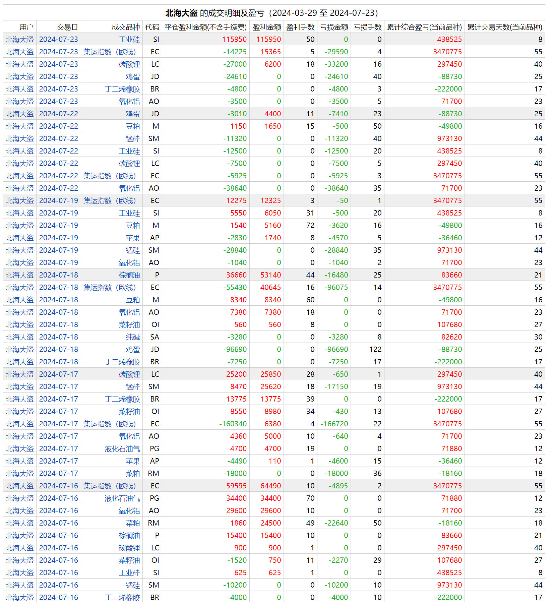548x602 pixels.
Task: Click cumulative value 83660 for 2024-07-16 棕榈油
Action: [451, 535]
